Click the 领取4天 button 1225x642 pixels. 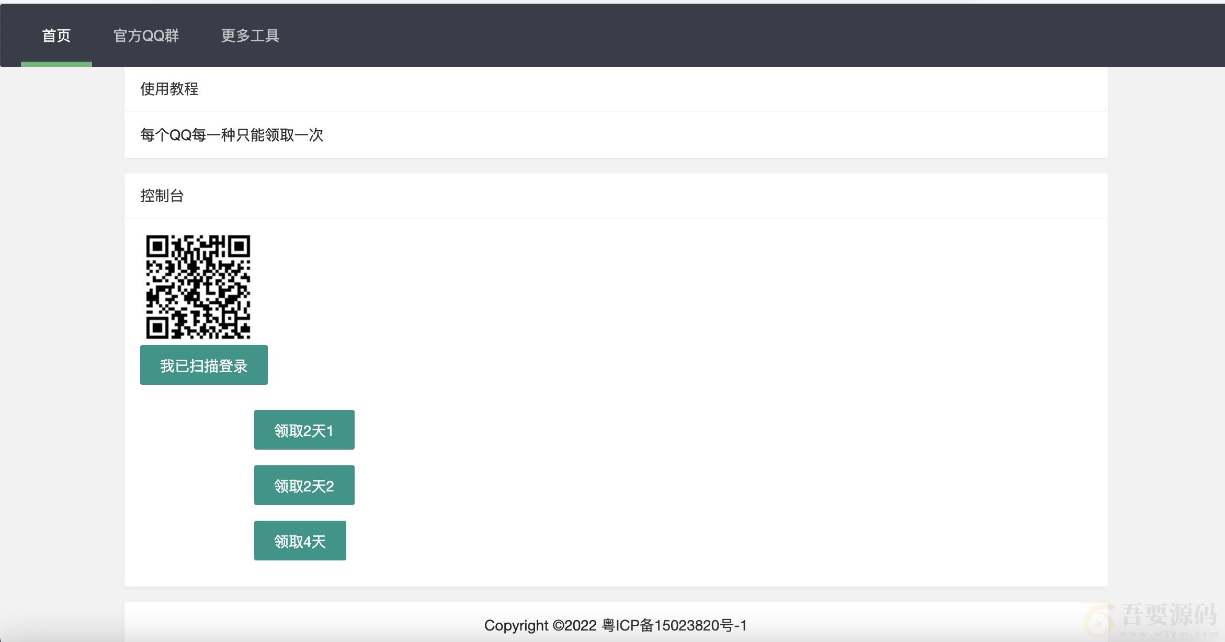click(300, 541)
